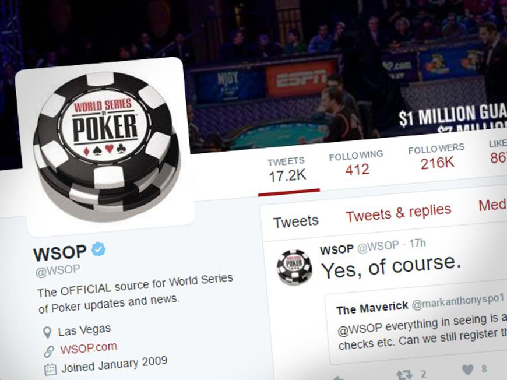Click the calendar icon beside Joined January 2009
This screenshot has height=380, width=507.
point(50,370)
